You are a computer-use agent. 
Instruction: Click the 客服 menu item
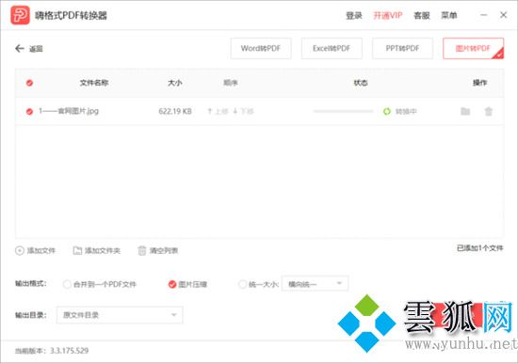coord(422,15)
